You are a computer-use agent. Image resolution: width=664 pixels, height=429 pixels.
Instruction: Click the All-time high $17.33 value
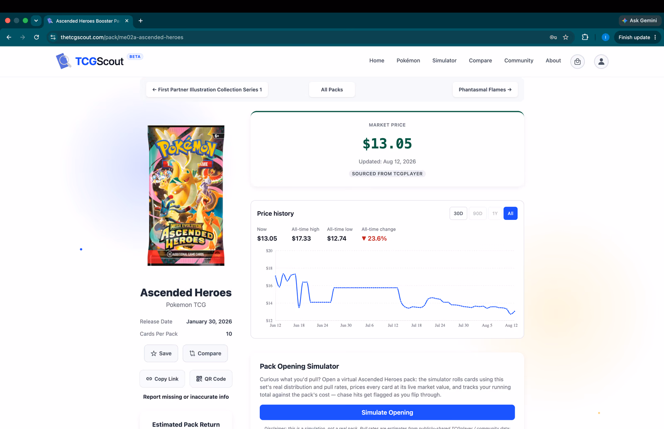click(301, 239)
